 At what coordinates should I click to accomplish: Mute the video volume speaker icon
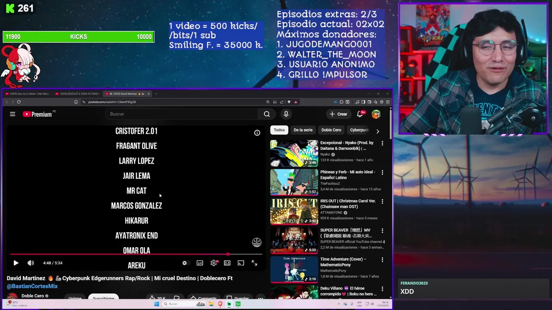point(31,263)
